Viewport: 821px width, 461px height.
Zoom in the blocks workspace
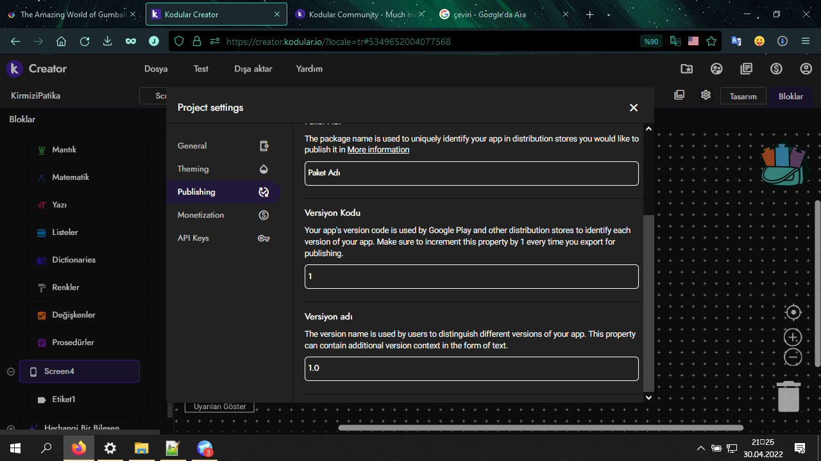[793, 337]
